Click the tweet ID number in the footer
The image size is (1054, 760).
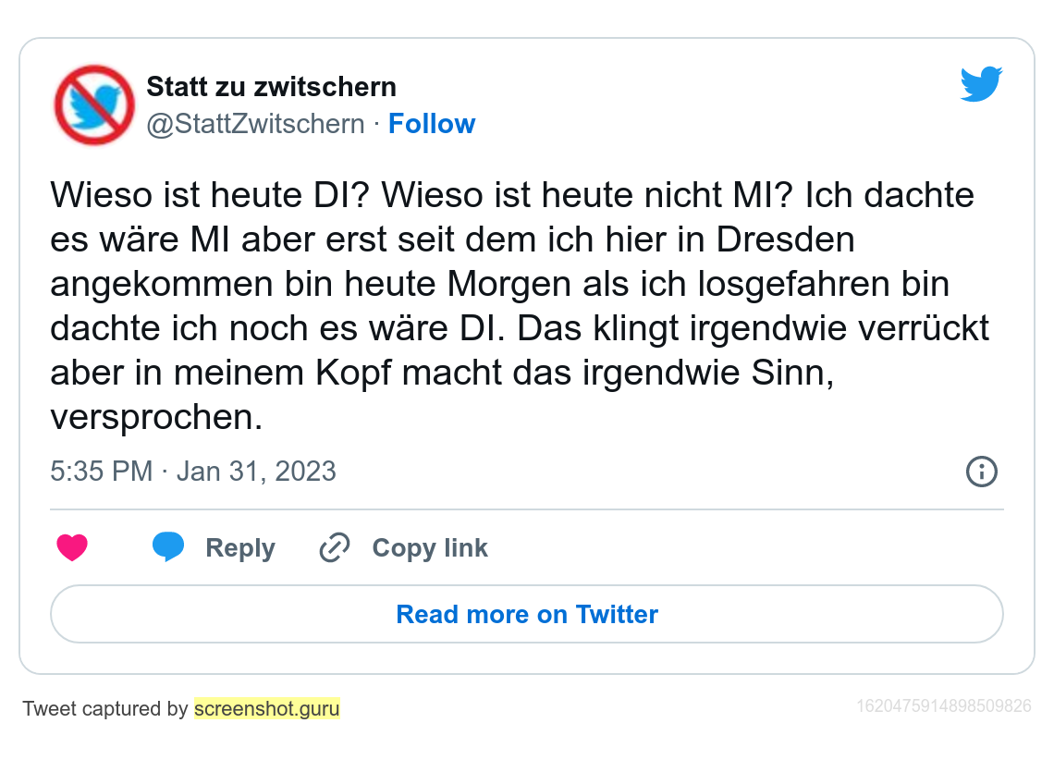(x=943, y=706)
